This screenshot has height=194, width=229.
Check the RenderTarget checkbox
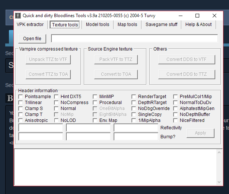pyautogui.click(x=134, y=97)
